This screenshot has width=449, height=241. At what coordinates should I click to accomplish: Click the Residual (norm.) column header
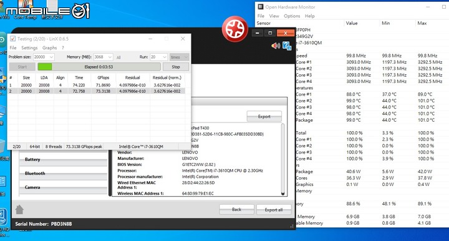167,77
